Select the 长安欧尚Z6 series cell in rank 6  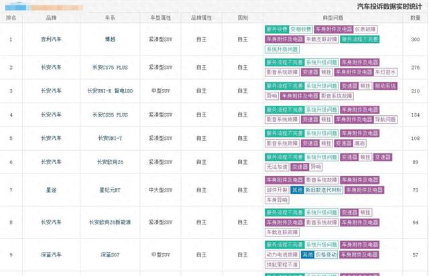(110, 162)
